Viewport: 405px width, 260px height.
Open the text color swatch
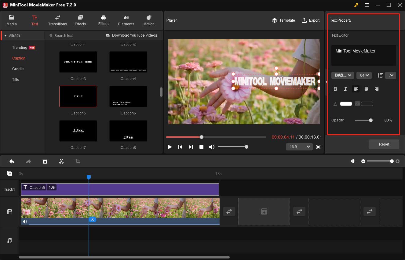tap(346, 104)
